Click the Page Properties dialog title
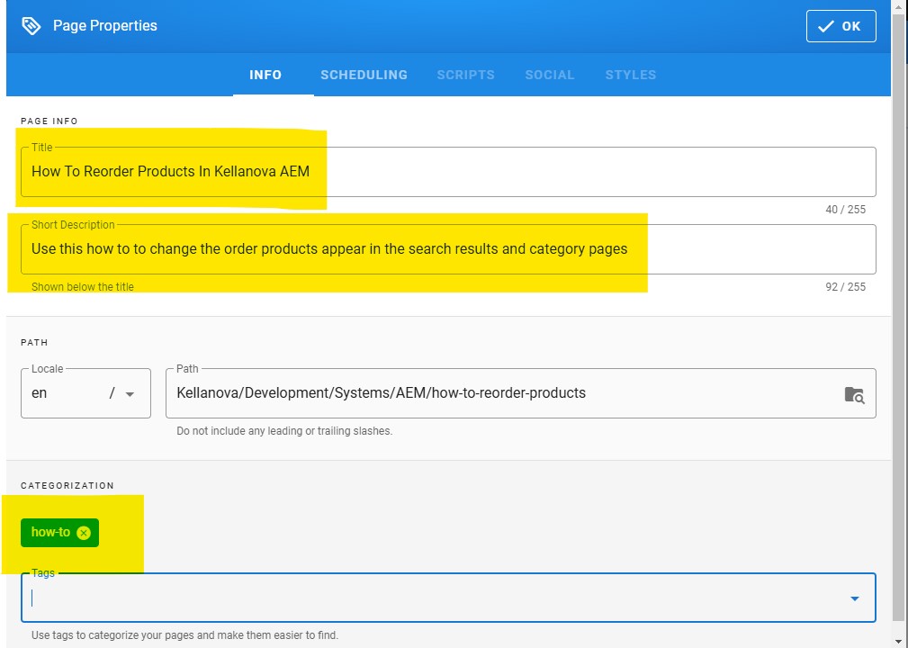The width and height of the screenshot is (908, 648). click(x=105, y=26)
